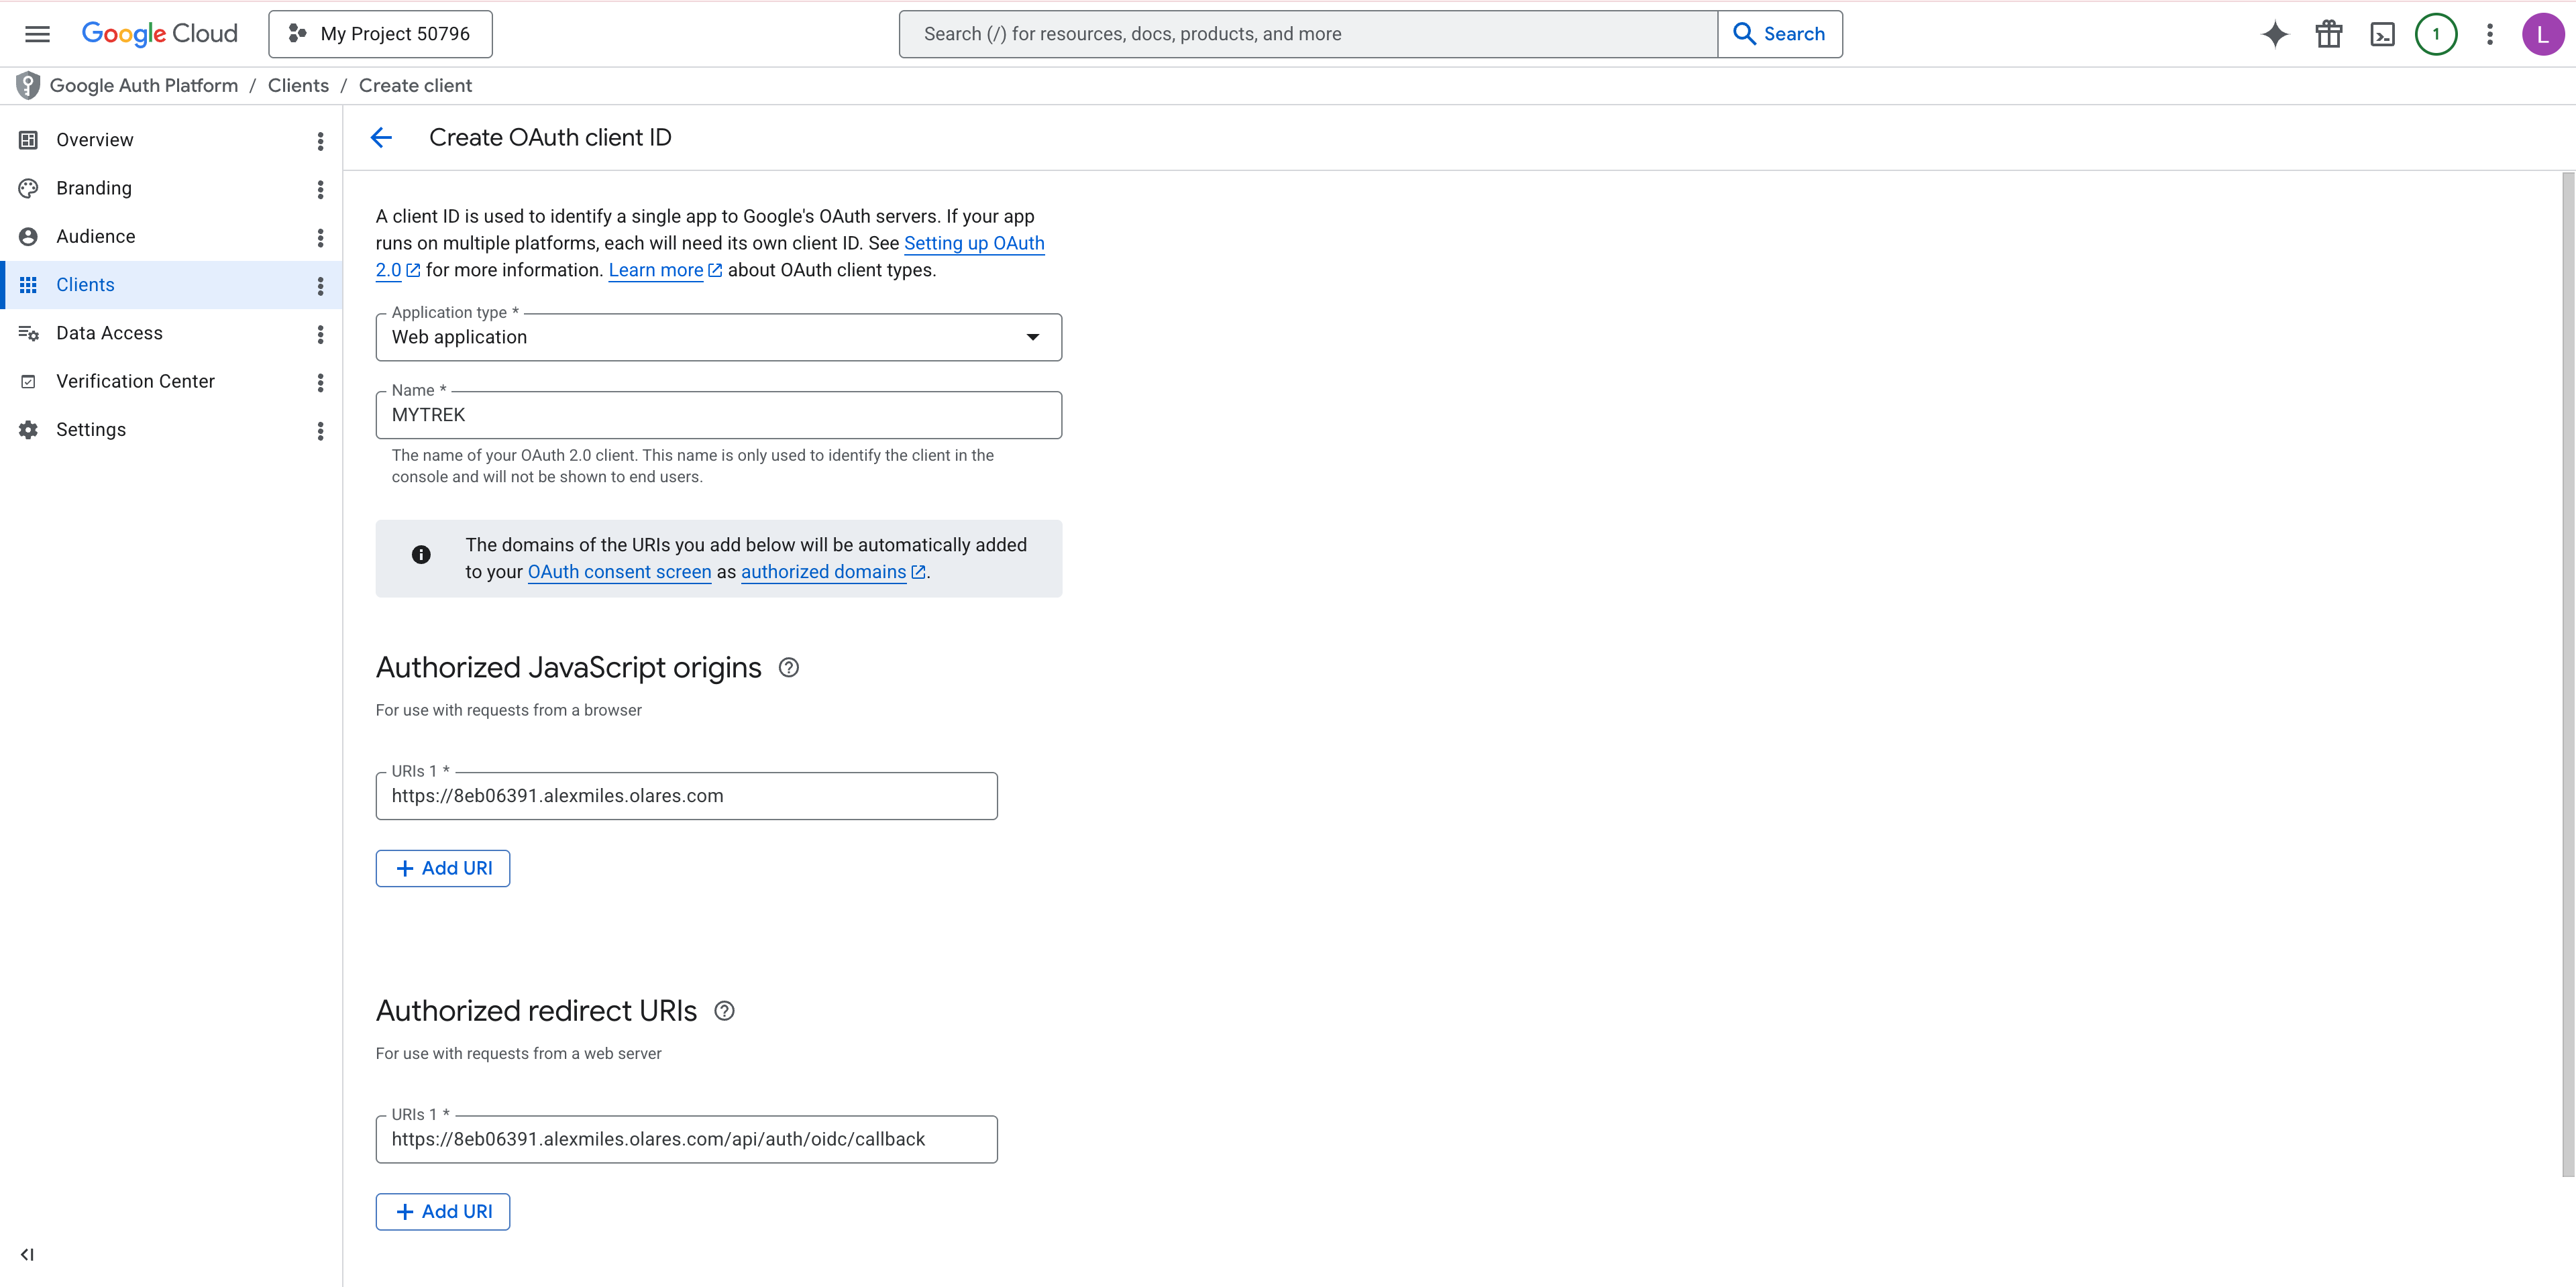Activate Cloud Shell terminal
Screen dimensions: 2576x1287
coord(2383,33)
